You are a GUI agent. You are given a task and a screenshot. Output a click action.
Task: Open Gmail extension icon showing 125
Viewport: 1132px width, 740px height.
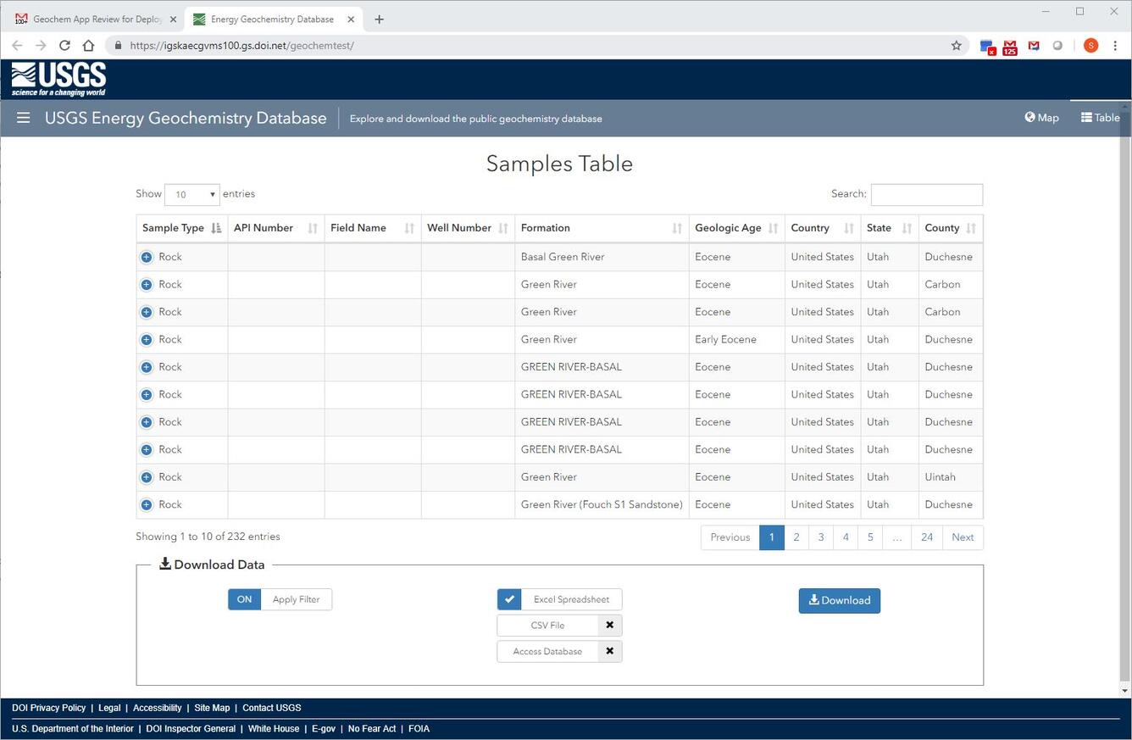[x=1010, y=47]
